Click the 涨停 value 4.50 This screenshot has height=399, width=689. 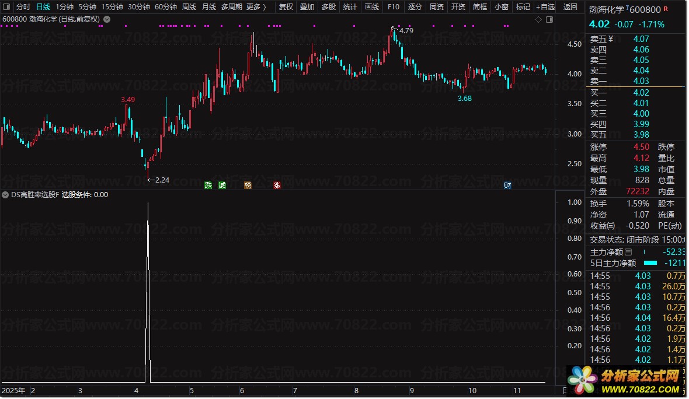[641, 147]
